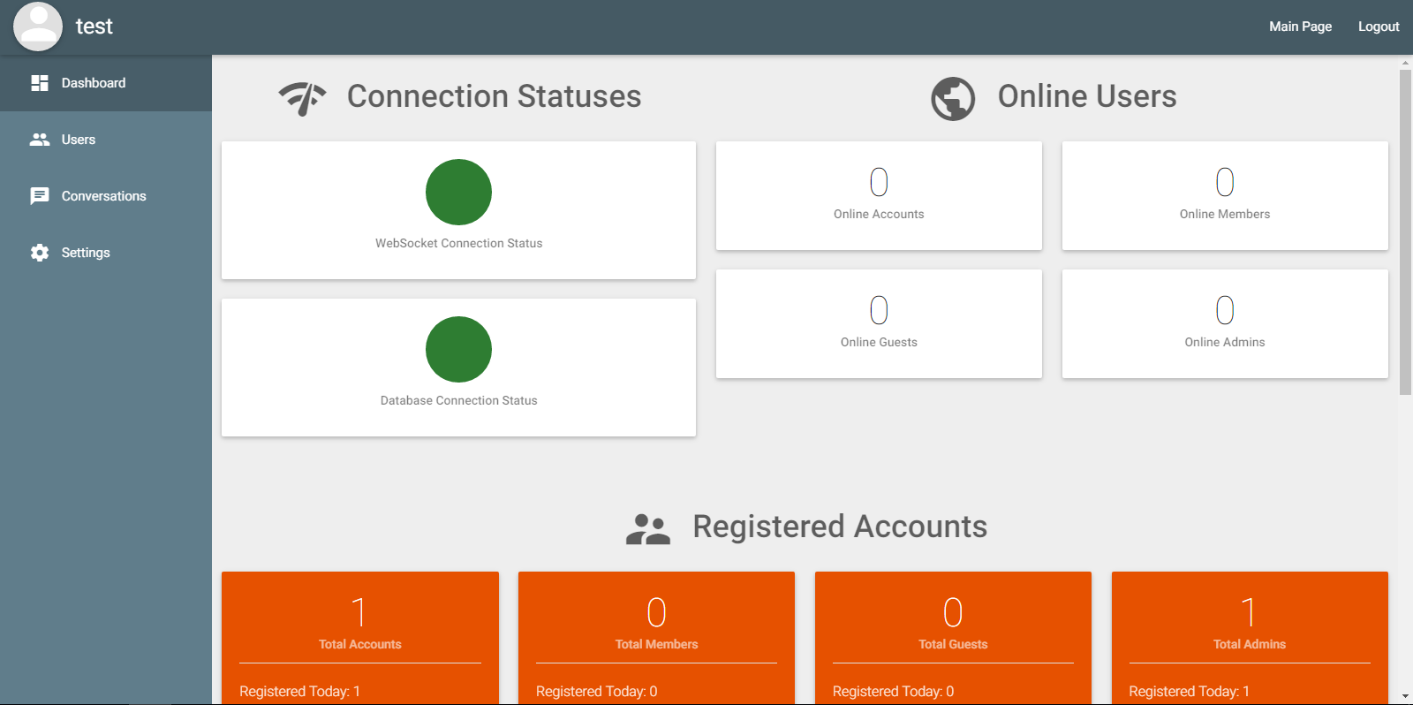The height and width of the screenshot is (705, 1413).
Task: Open the Main Page link
Action: click(x=1300, y=27)
